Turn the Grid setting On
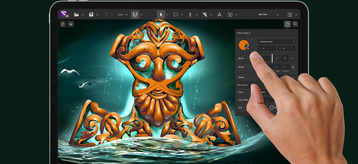The image size is (358, 164). [x=272, y=108]
